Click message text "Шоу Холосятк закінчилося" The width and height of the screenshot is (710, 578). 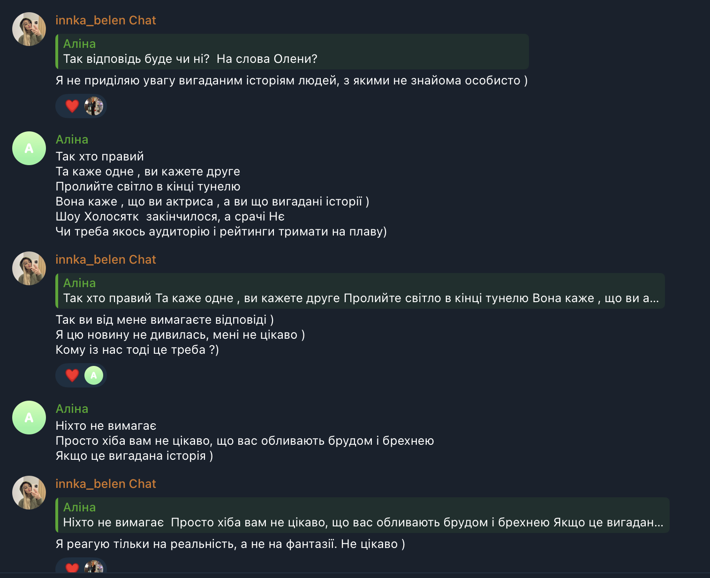(x=170, y=216)
